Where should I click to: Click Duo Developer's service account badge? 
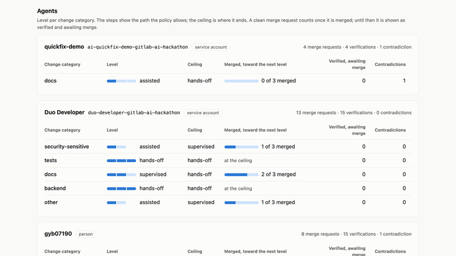coord(203,113)
